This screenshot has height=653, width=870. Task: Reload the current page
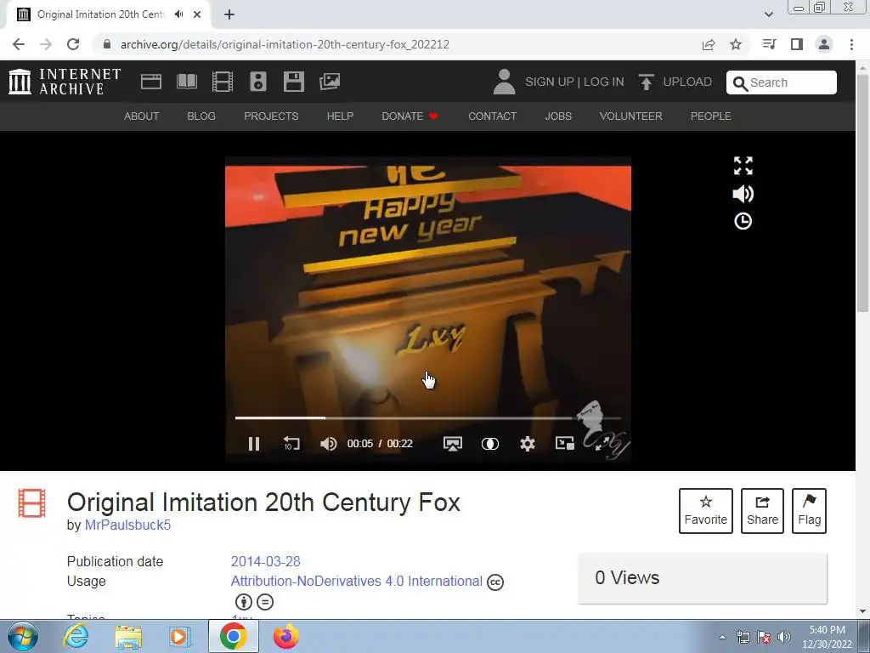(x=73, y=44)
